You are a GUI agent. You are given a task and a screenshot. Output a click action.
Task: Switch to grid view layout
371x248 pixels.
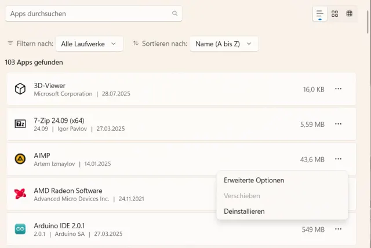tap(334, 13)
